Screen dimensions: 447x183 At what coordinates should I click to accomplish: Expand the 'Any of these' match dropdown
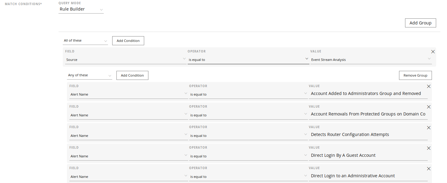click(90, 75)
